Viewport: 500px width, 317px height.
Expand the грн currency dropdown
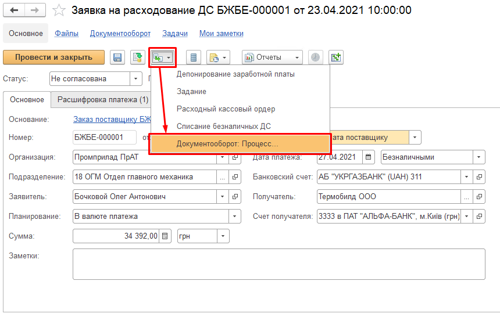[223, 236]
